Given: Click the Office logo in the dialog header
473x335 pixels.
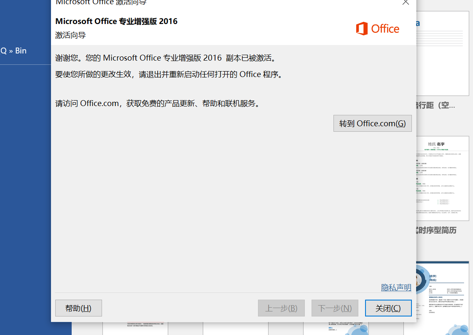Looking at the screenshot, I should click(377, 29).
